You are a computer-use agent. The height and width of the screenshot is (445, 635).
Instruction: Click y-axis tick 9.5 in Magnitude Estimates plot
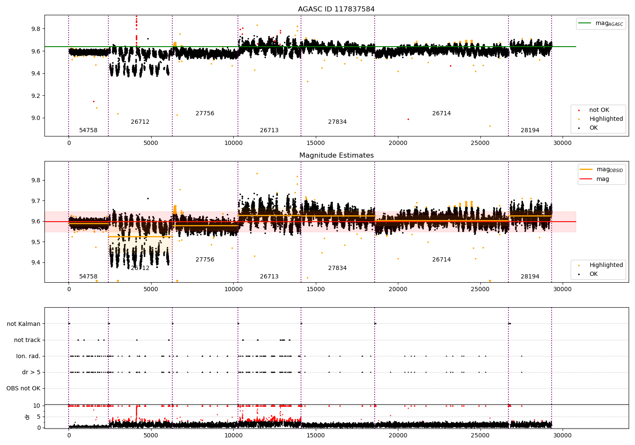(35, 242)
